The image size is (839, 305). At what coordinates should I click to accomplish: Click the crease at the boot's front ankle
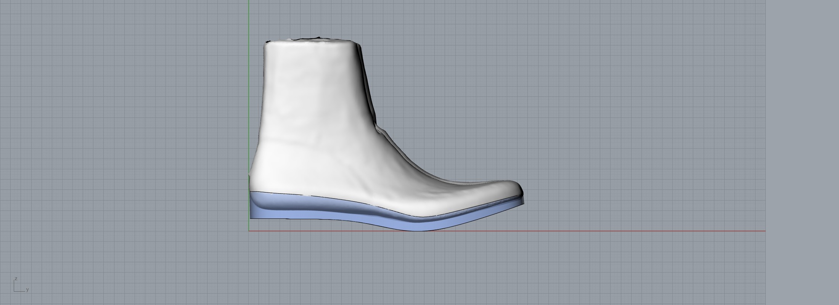coord(379,130)
